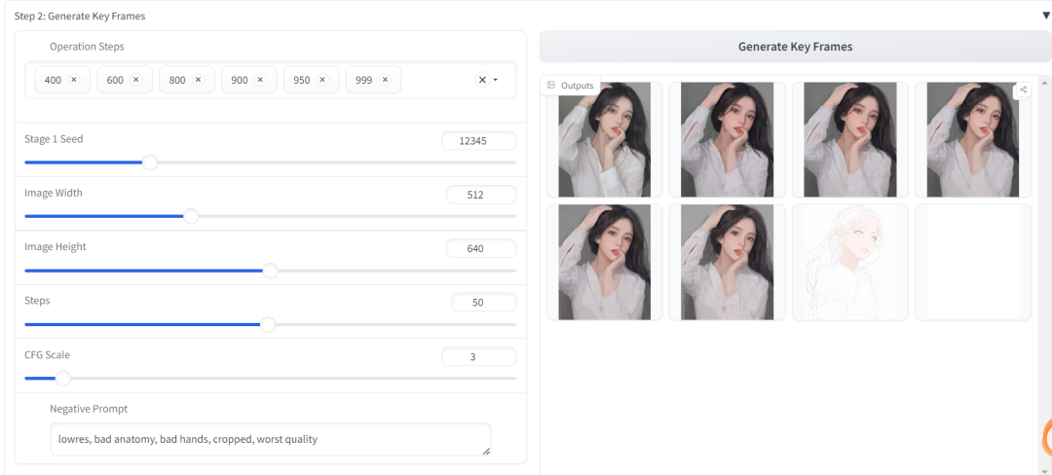Collapse the Step 2 Generate Key Frames section

tap(1046, 16)
